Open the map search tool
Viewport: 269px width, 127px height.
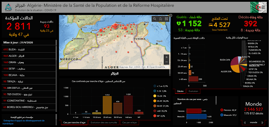pos(155,19)
